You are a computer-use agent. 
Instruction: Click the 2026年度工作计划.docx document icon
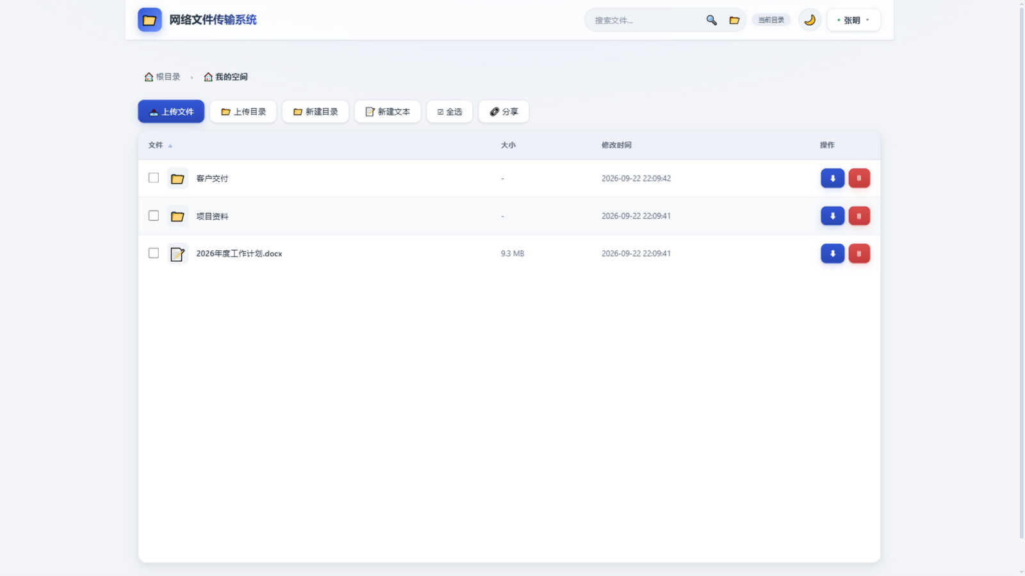(177, 254)
